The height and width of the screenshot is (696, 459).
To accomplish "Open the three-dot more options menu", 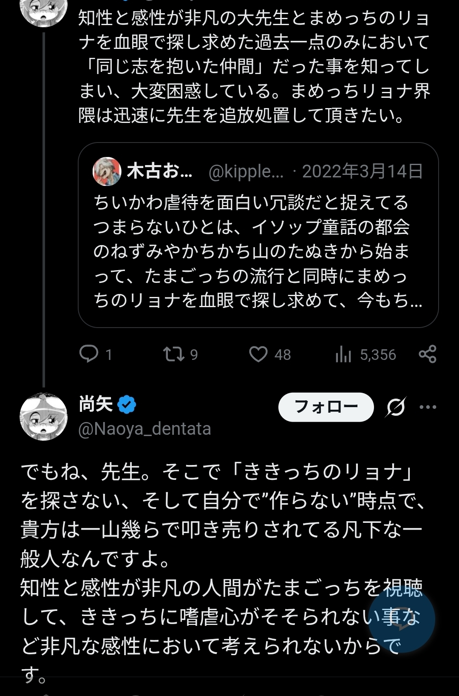I will coord(428,407).
